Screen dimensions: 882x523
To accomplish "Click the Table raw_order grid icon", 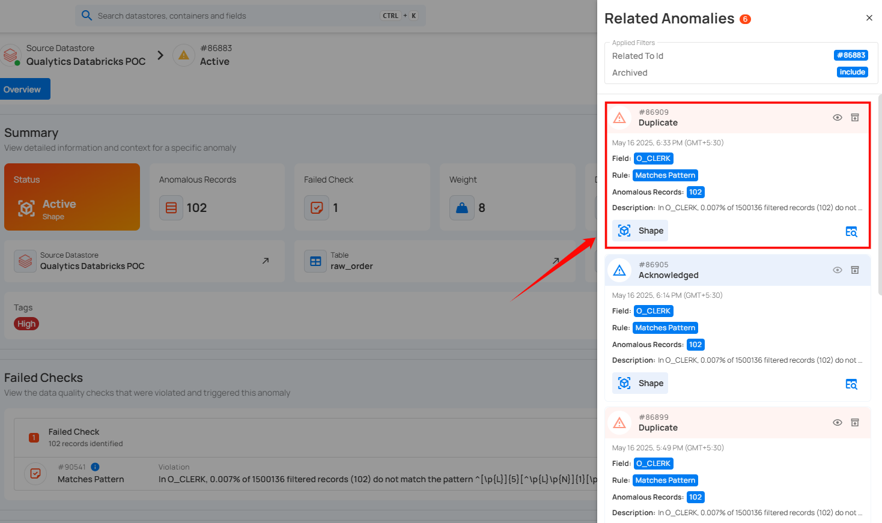I will (315, 261).
